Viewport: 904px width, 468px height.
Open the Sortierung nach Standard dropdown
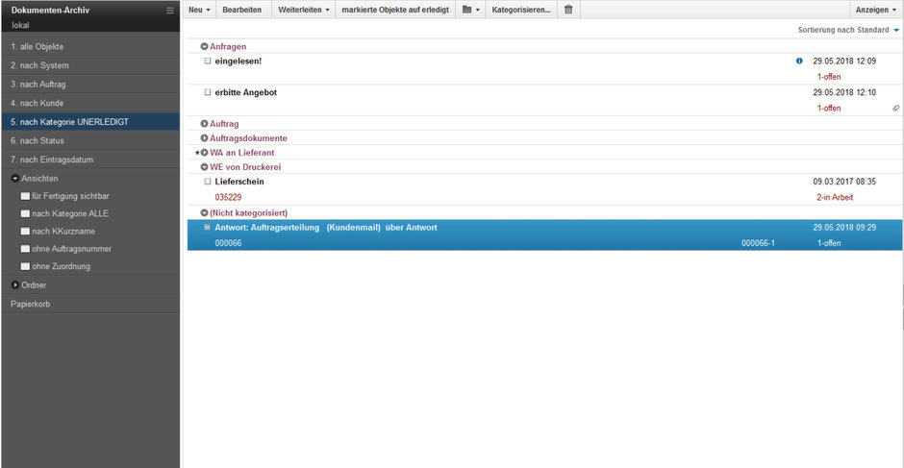pyautogui.click(x=848, y=30)
